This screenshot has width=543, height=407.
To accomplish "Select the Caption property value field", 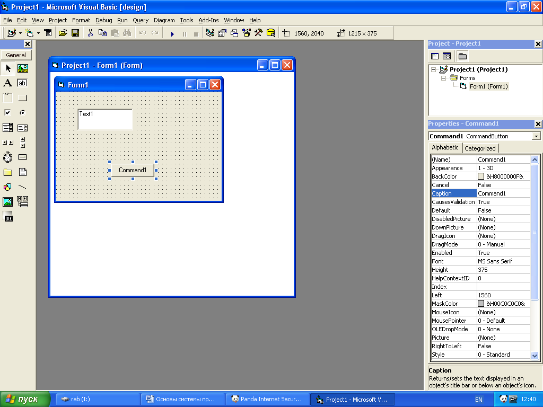I will pos(504,193).
